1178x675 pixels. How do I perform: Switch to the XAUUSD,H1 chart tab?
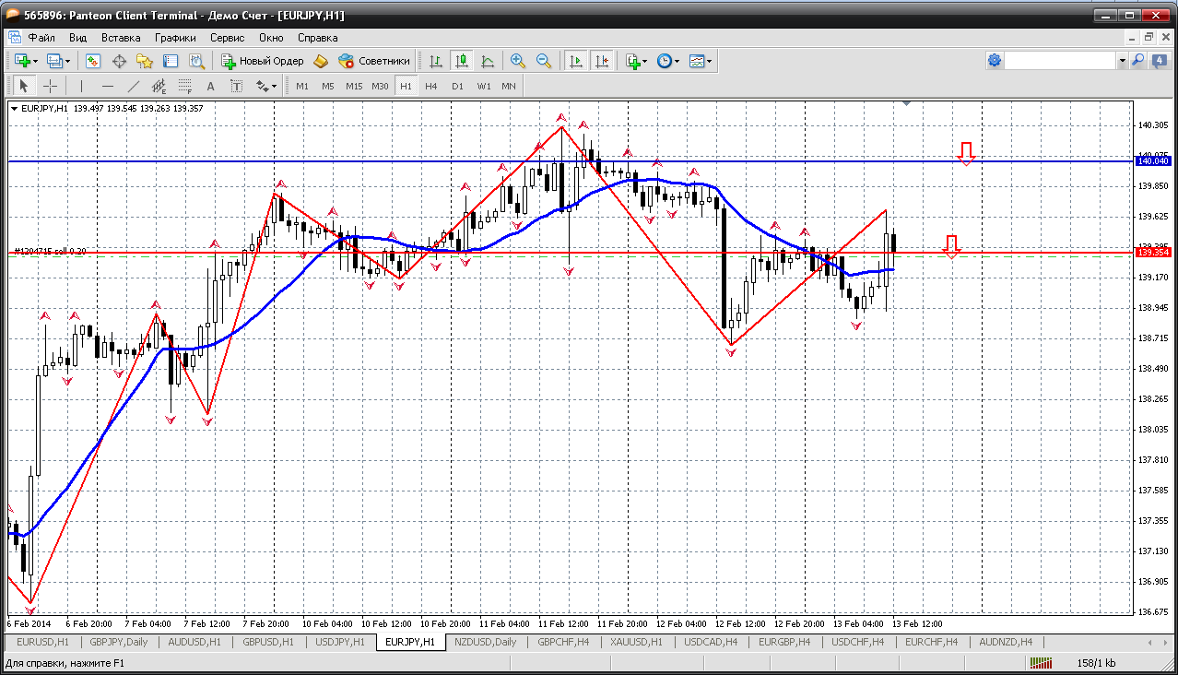(636, 642)
